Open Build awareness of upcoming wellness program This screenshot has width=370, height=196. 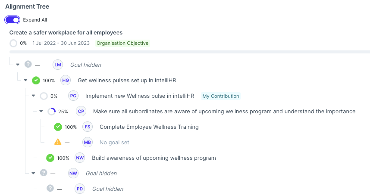click(x=154, y=158)
